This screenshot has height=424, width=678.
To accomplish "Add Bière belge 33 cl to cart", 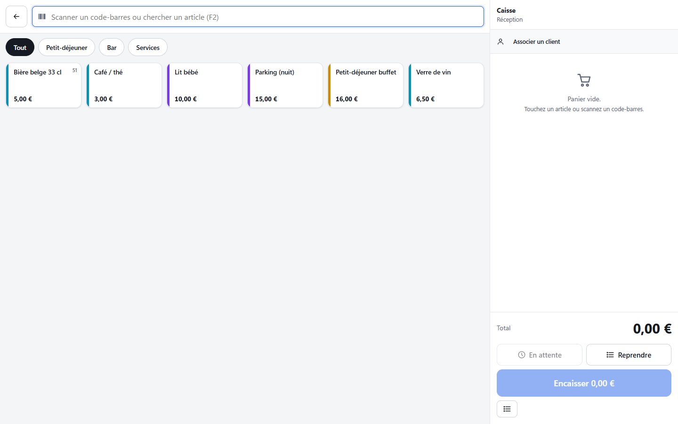I will point(44,85).
